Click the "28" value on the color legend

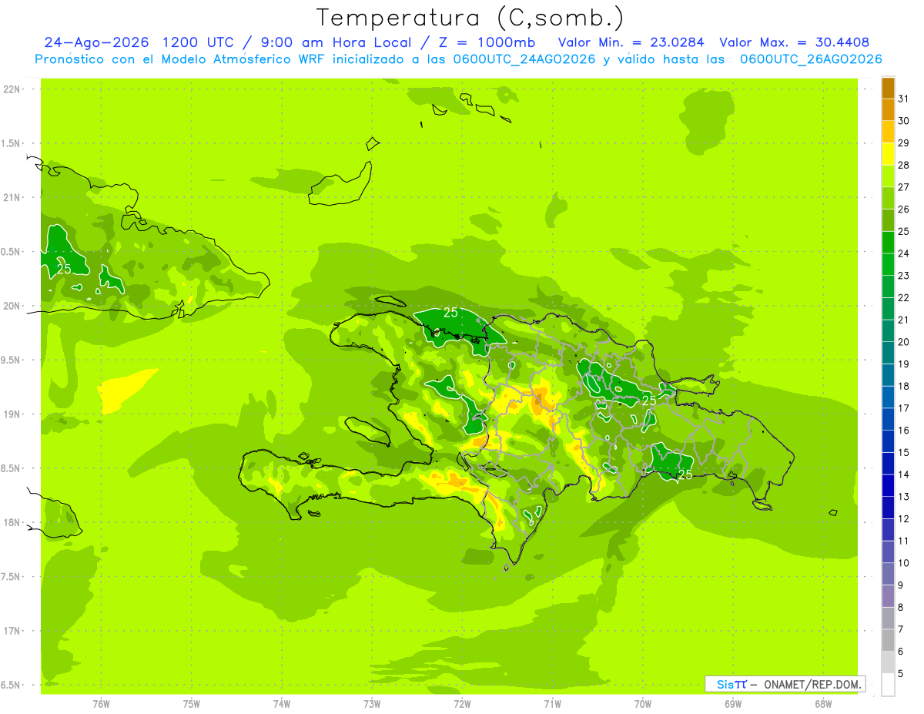tap(904, 165)
